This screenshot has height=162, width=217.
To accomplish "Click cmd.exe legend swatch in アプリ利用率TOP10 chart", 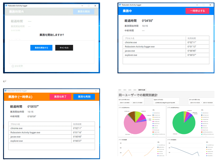I will 153,128.
